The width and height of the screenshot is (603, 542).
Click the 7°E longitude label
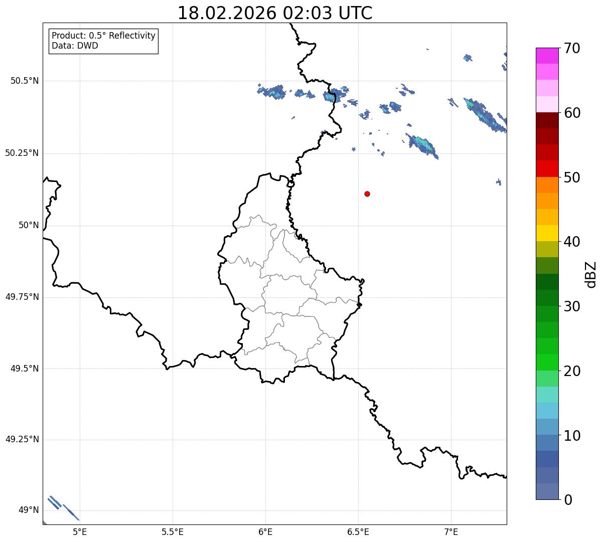451,532
